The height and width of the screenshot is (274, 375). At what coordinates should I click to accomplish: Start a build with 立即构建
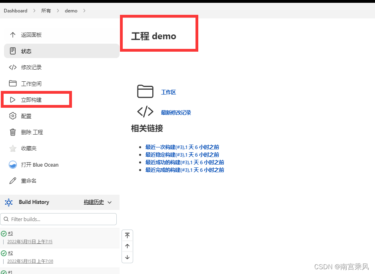coord(62,100)
